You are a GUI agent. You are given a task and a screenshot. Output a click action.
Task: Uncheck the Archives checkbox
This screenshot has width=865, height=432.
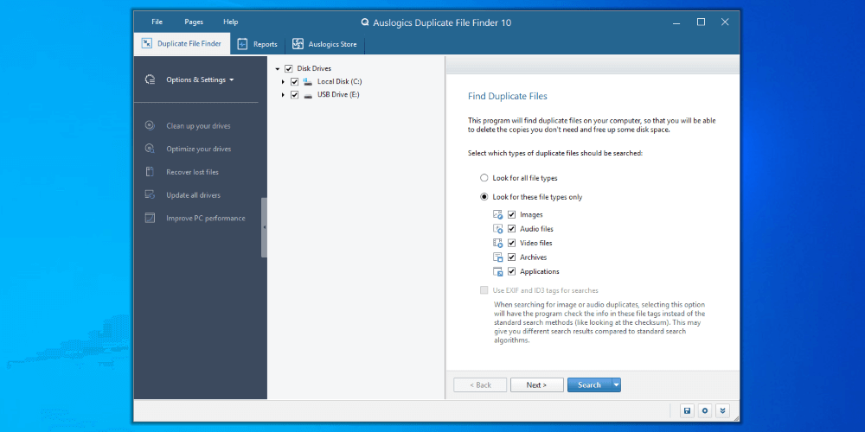[512, 257]
